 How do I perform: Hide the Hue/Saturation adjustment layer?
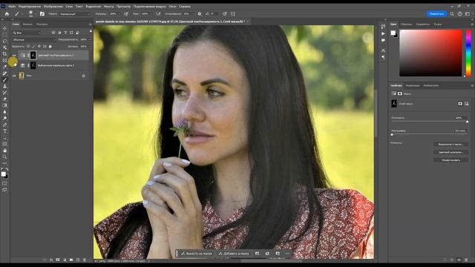point(14,56)
